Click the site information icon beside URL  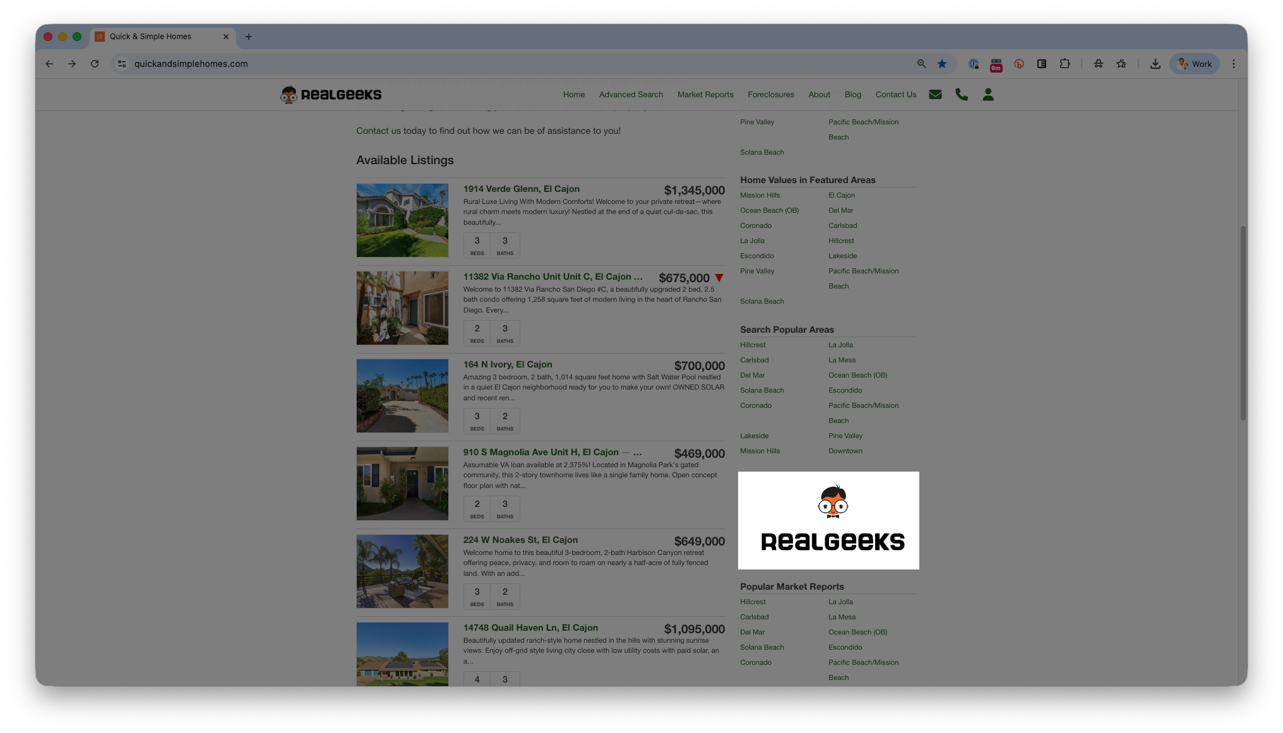pos(122,64)
